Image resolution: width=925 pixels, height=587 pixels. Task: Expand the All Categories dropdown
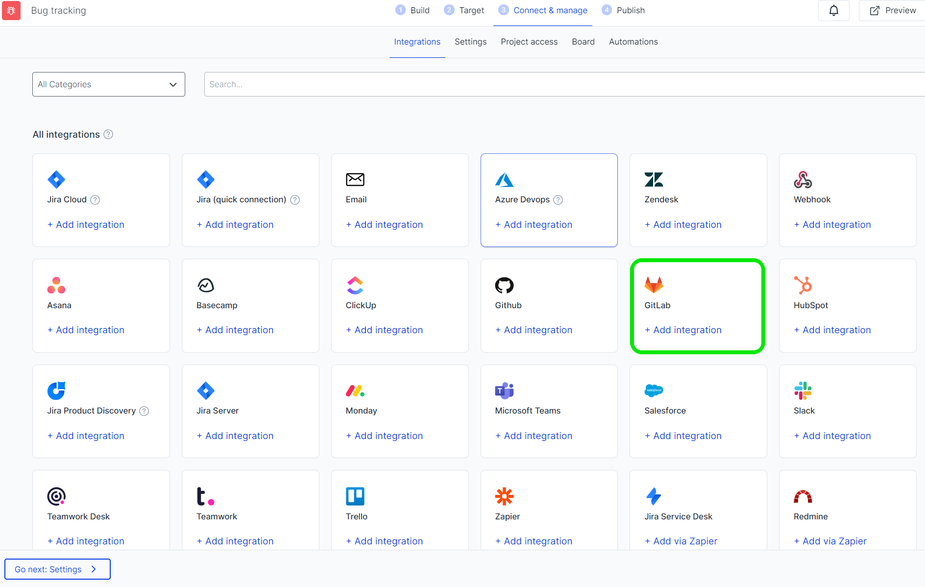(109, 84)
